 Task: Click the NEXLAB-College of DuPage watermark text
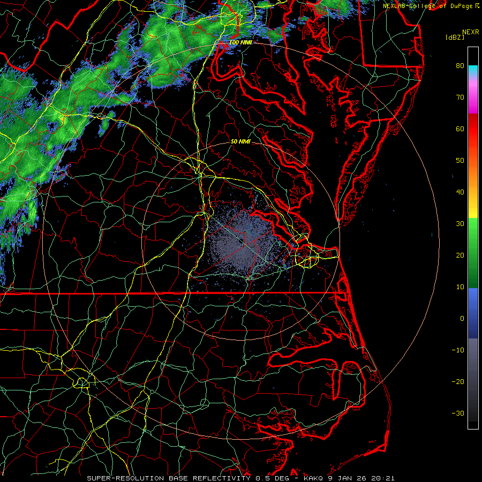point(428,6)
